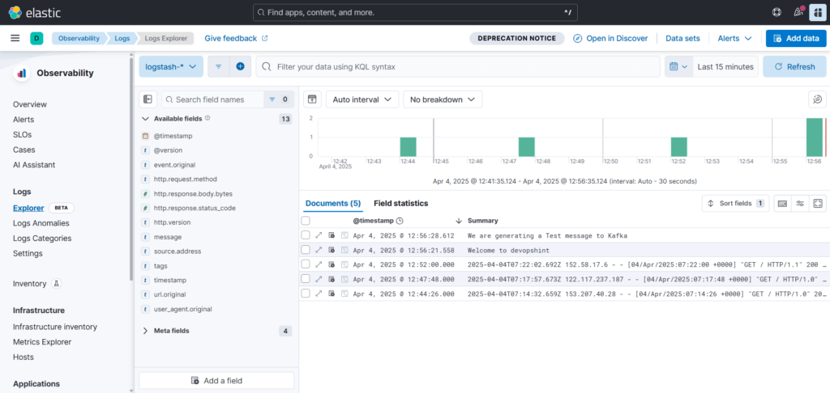Add a filter with the plus icon

point(240,66)
